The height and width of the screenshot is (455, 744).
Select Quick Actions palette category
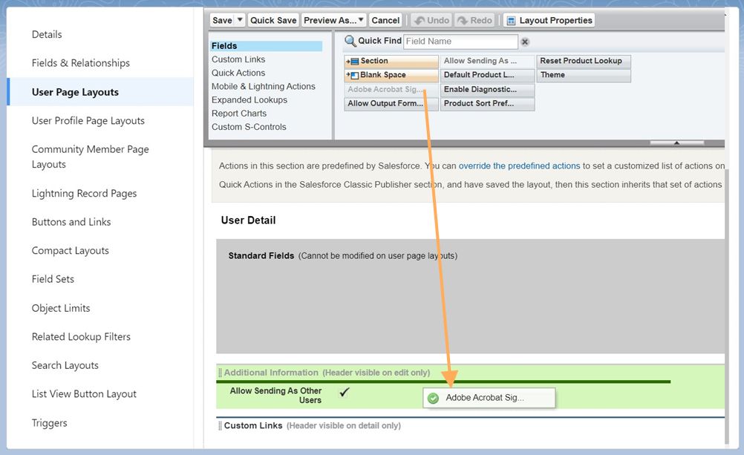[x=238, y=73]
